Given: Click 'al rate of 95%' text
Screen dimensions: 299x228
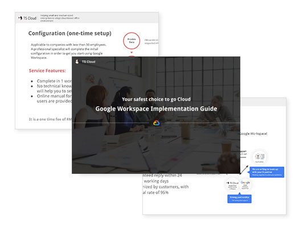Looking at the screenshot, I should tap(156, 193).
